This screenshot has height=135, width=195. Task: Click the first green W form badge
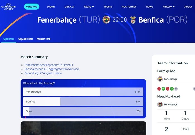163,89
